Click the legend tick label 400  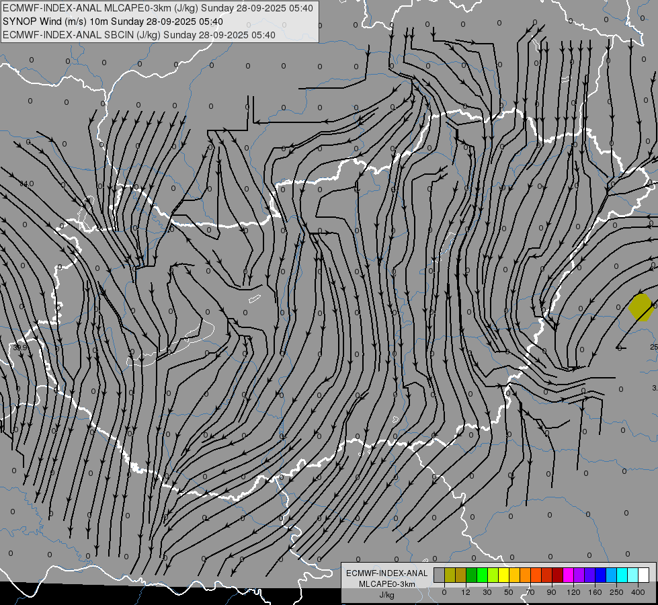pyautogui.click(x=638, y=592)
